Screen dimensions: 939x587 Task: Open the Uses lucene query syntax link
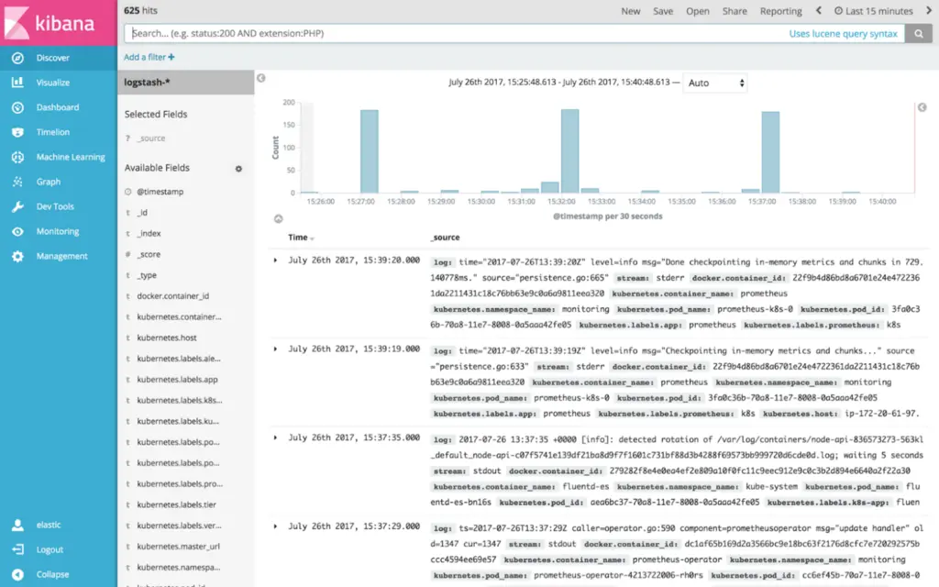[843, 34]
